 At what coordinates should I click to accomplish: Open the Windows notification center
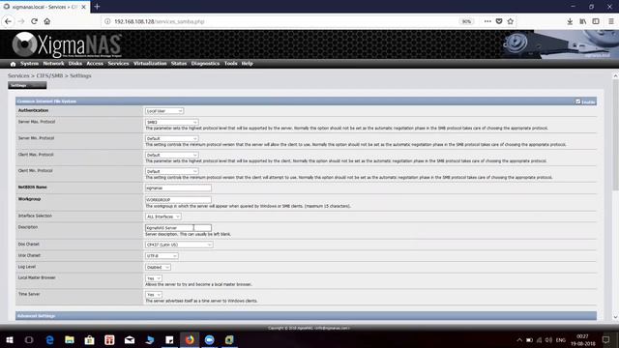click(606, 340)
